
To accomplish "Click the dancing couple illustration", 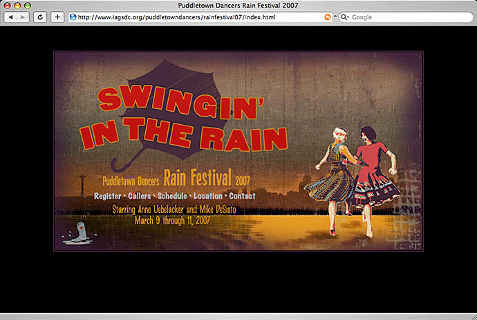I will (x=353, y=181).
